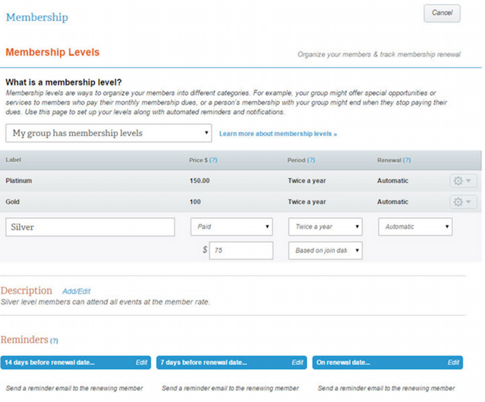Click the Reminders help question mark icon
This screenshot has height=402, width=485.
pos(54,341)
